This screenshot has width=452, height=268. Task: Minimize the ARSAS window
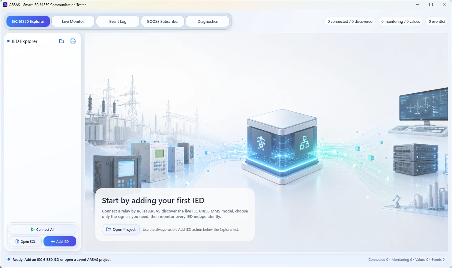[417, 5]
